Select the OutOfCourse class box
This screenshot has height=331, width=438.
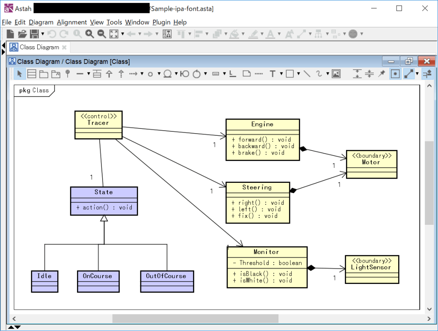167,281
